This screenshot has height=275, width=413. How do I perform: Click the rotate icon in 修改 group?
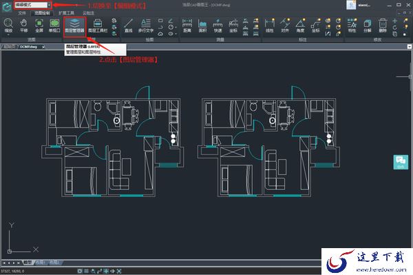click(394, 28)
